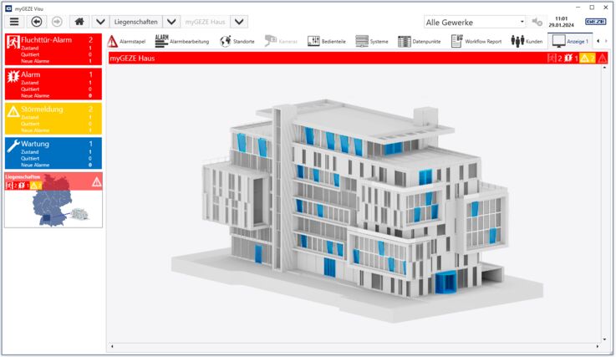This screenshot has height=357, width=616.
Task: Click the Liegenschaften Germany map thumbnail
Action: tap(53, 200)
